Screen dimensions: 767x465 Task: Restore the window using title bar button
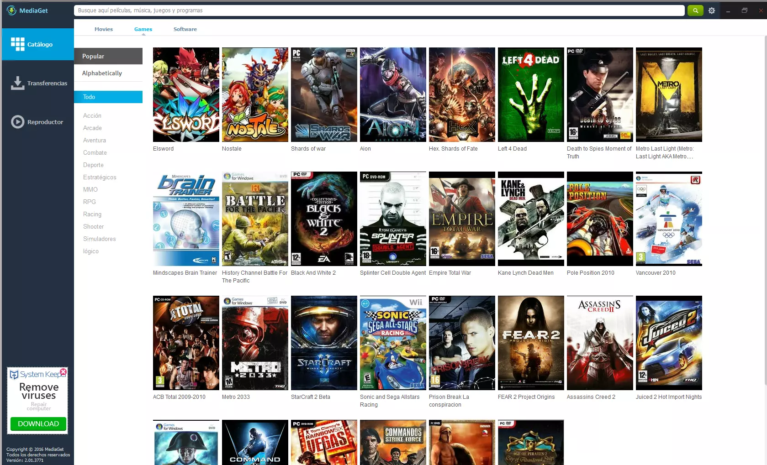745,10
